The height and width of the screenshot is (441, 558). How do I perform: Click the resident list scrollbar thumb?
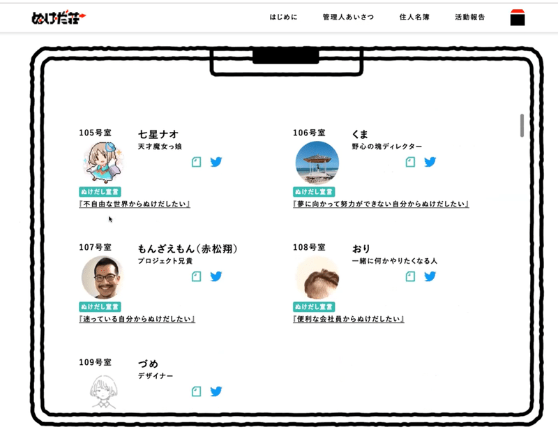point(522,126)
